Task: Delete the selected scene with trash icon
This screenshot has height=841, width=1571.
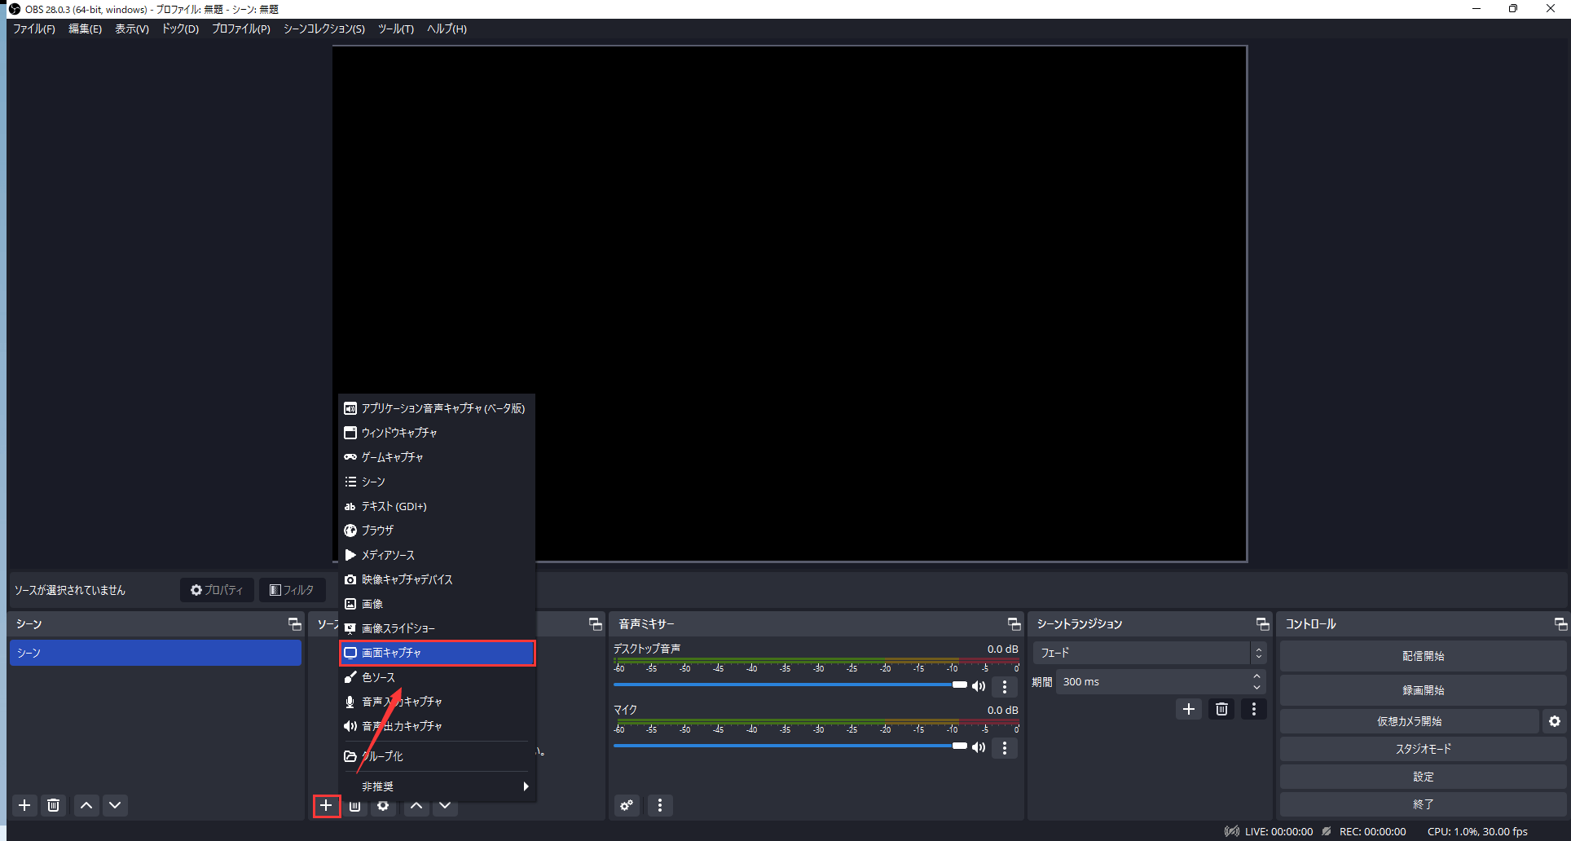Action: (54, 806)
